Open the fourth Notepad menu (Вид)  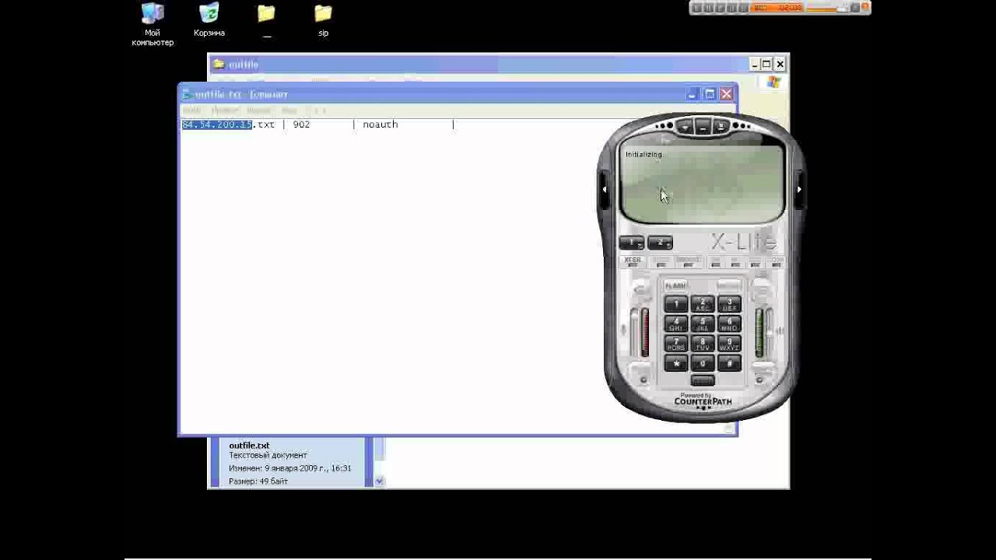[289, 110]
